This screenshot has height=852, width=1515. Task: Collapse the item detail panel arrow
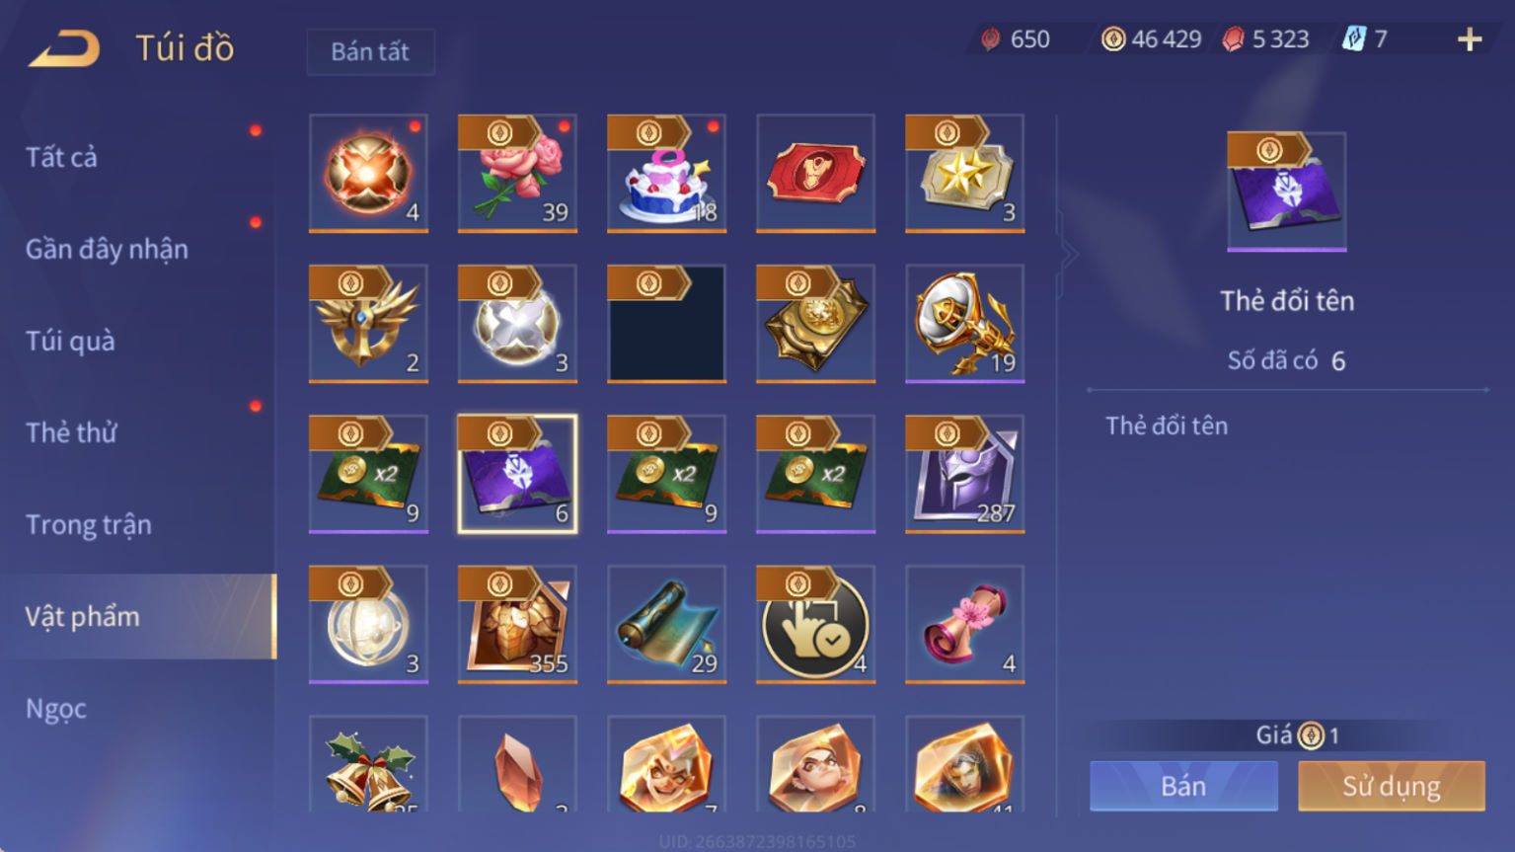click(1068, 255)
